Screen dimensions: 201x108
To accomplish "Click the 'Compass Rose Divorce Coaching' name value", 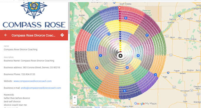I will coord(20,49).
